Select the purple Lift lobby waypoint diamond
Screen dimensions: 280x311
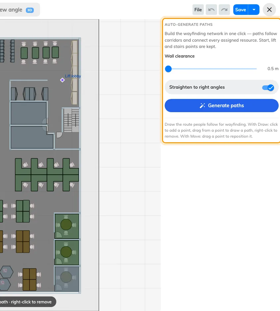coord(62,80)
